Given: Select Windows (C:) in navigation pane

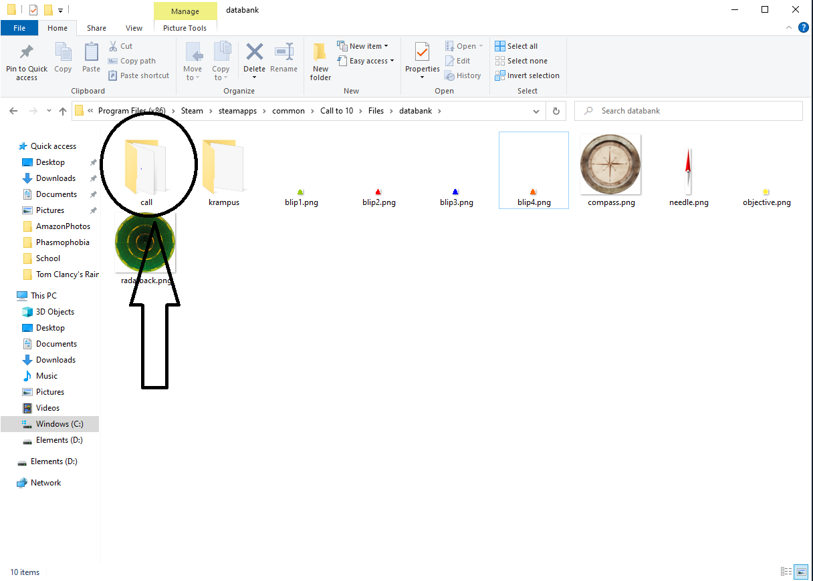Looking at the screenshot, I should pyautogui.click(x=59, y=424).
